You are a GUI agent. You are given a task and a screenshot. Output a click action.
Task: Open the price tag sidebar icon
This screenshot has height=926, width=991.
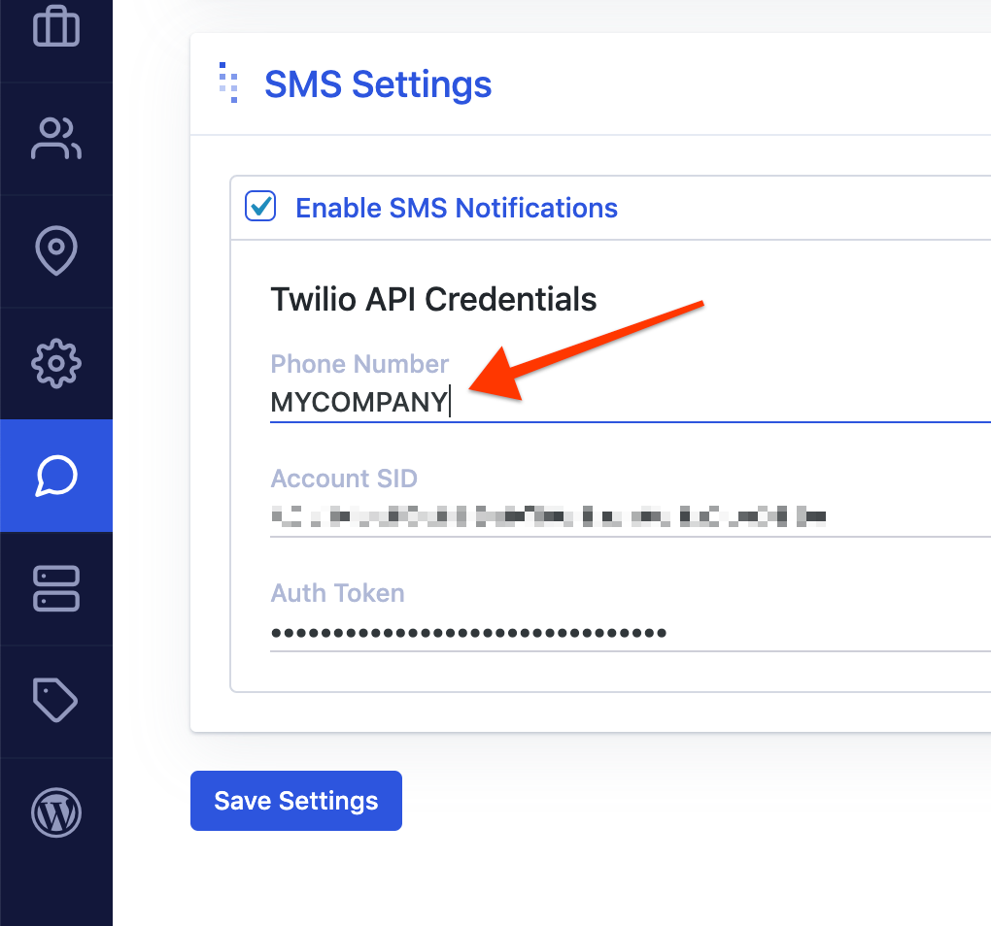pos(56,701)
